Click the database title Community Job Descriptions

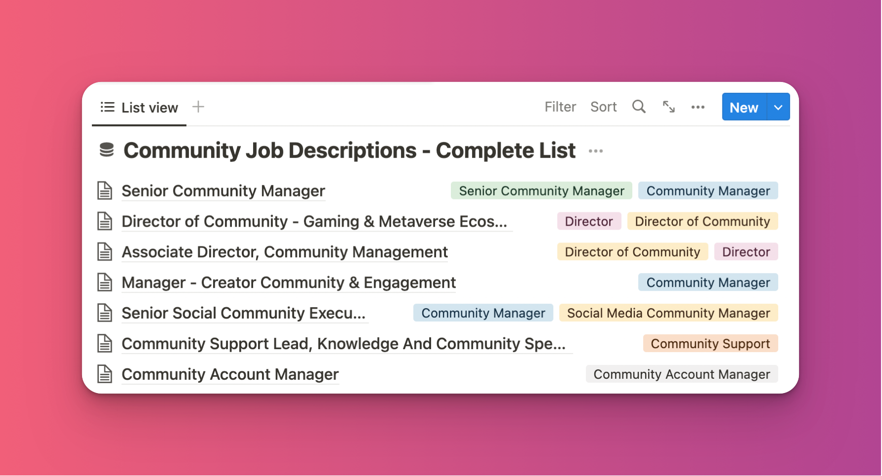click(x=350, y=151)
